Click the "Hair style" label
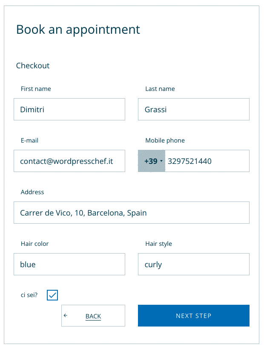Image resolution: width=264 pixels, height=350 pixels. click(x=159, y=244)
